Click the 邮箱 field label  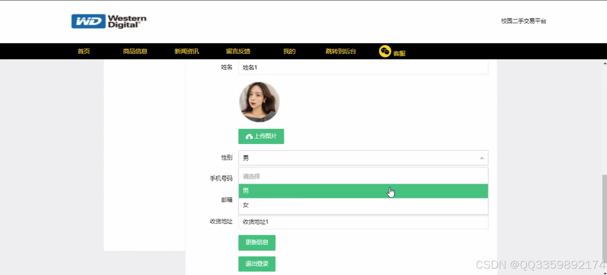click(x=227, y=200)
